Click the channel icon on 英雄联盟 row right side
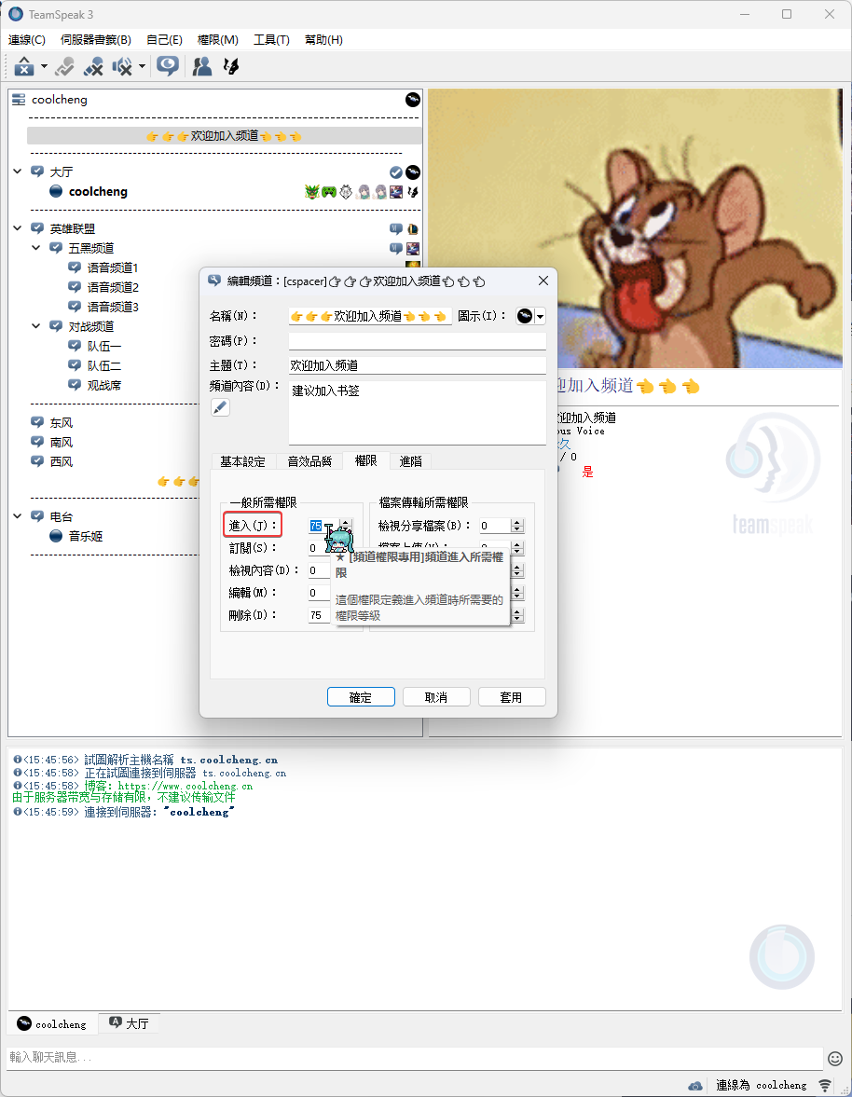852x1097 pixels. point(413,228)
